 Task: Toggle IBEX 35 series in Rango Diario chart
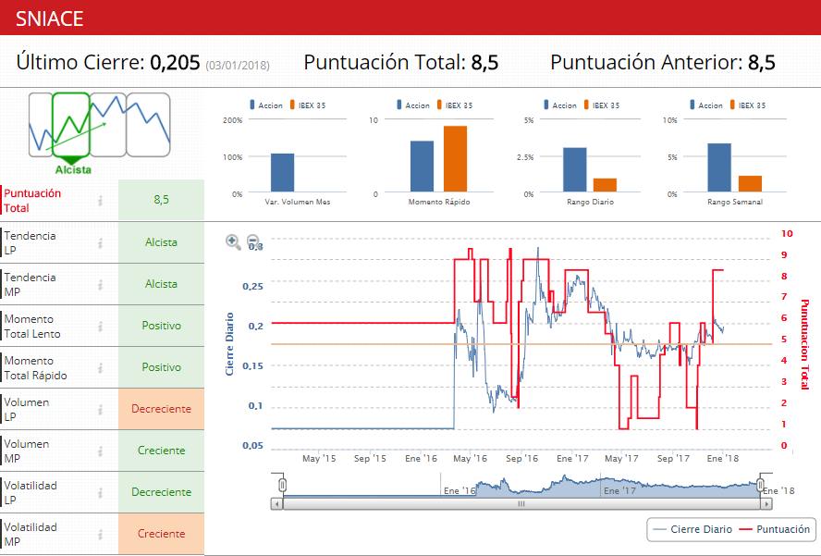click(x=602, y=105)
